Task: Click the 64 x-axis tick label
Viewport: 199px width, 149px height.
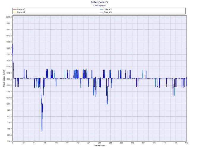Action: (x=34, y=143)
